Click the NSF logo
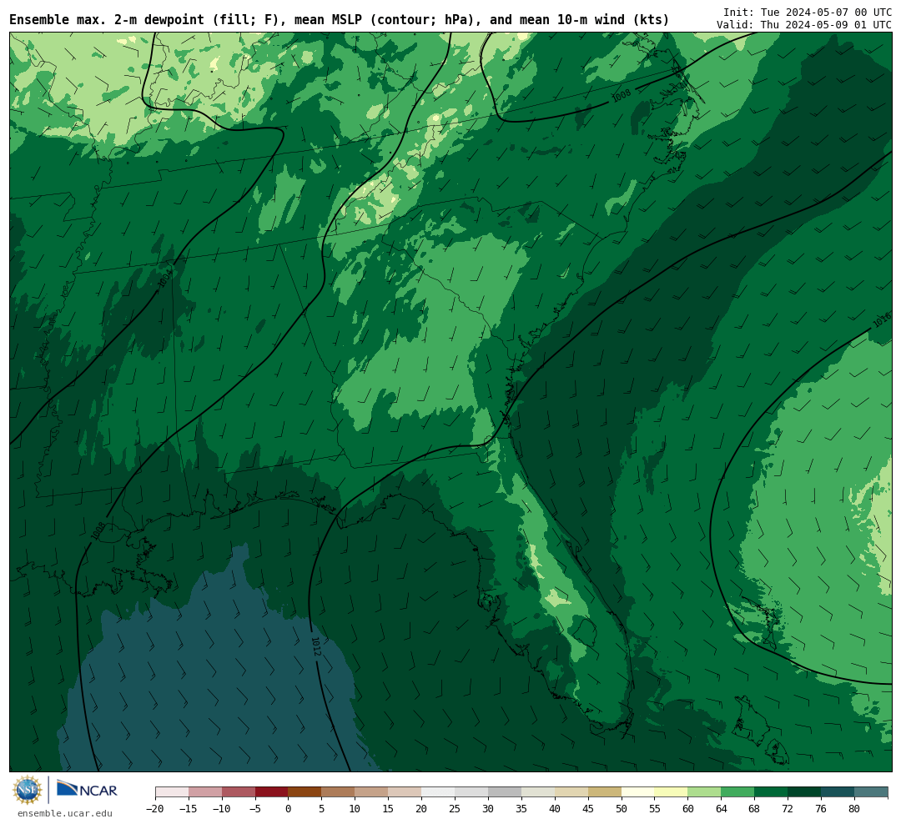The image size is (901, 824). (27, 790)
